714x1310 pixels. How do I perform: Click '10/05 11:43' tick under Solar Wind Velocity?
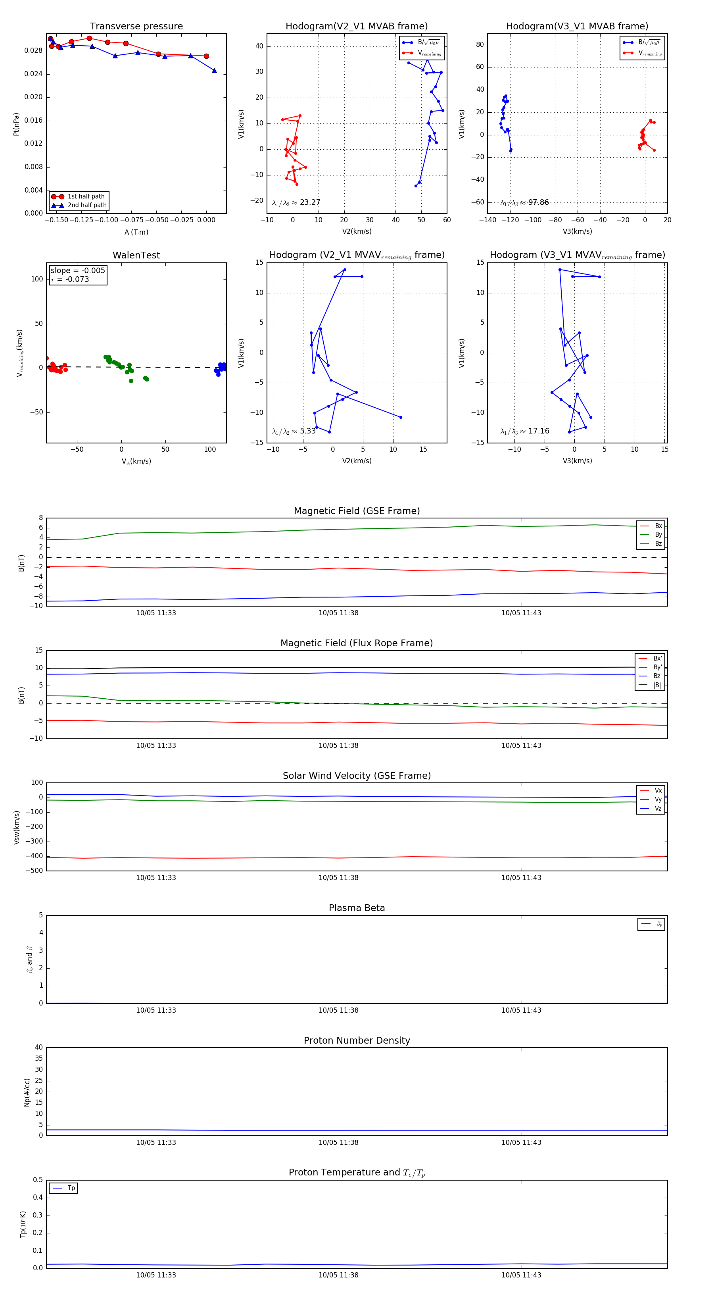pos(521,878)
